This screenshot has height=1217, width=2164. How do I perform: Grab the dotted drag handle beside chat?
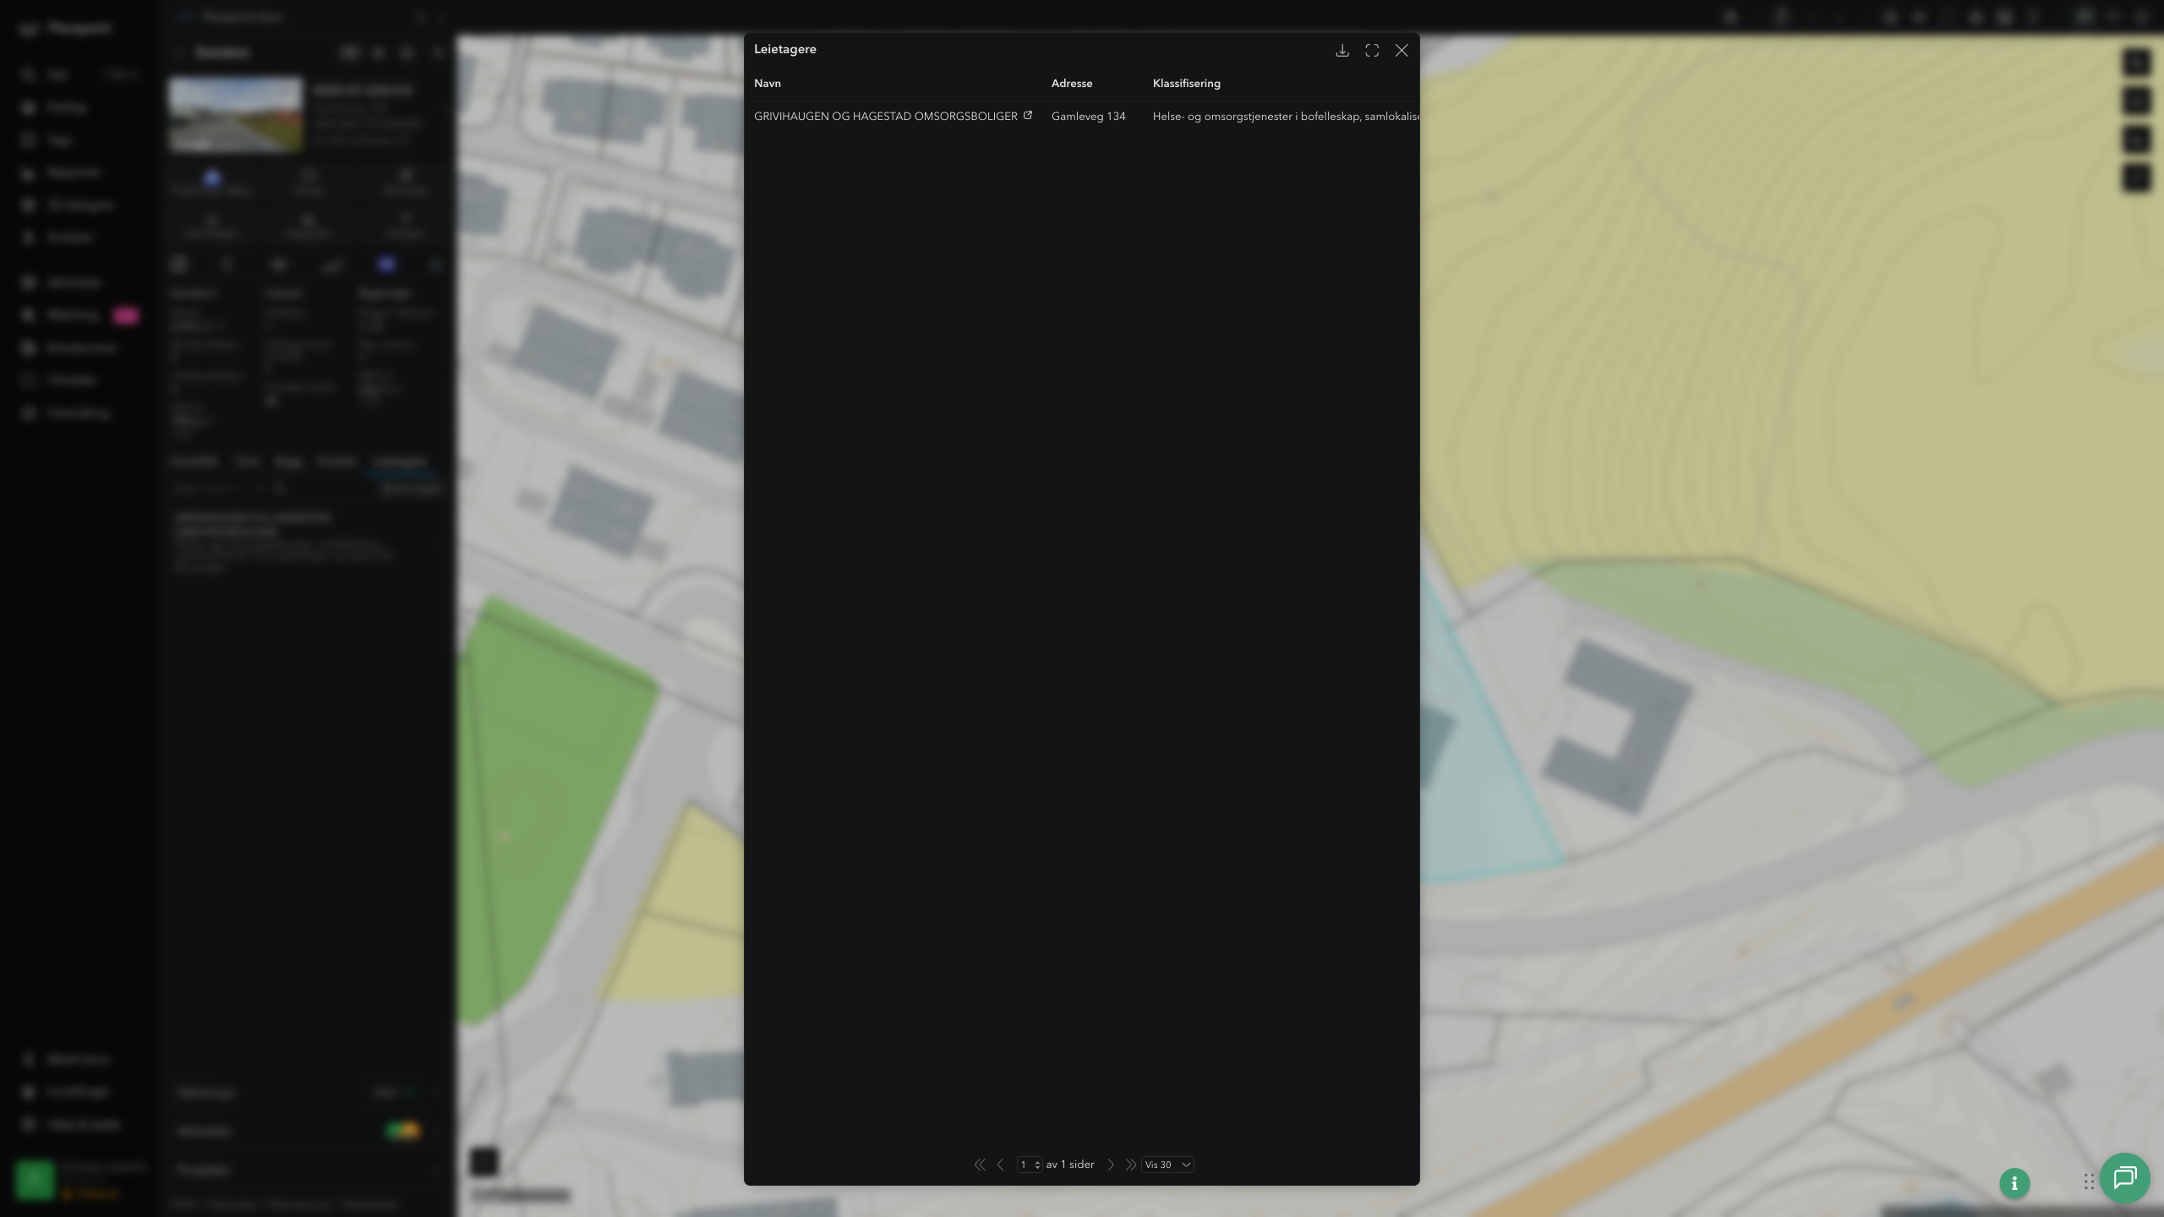pos(2089,1182)
